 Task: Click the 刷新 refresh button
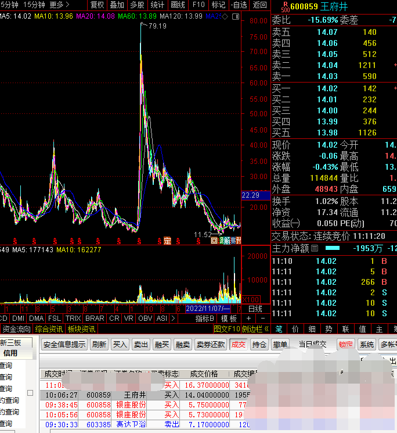[x=99, y=344]
